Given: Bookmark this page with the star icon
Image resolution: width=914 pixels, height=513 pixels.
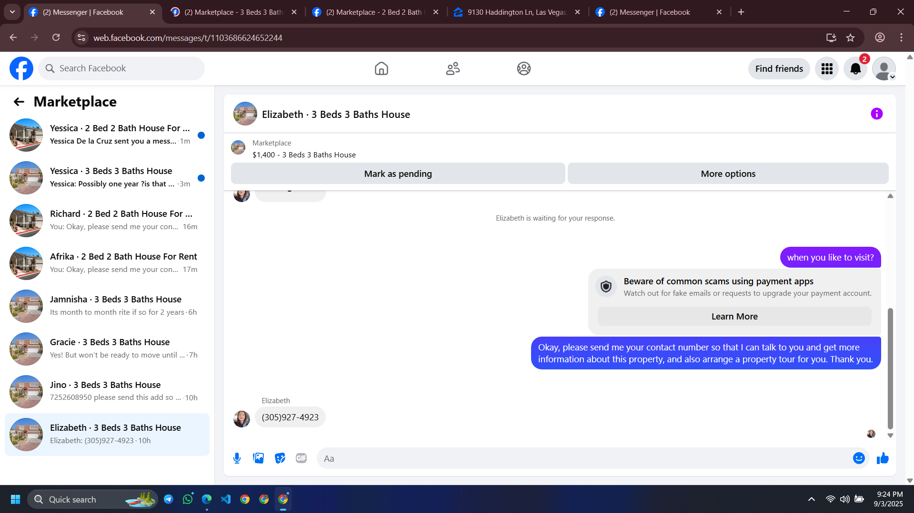Looking at the screenshot, I should [851, 38].
